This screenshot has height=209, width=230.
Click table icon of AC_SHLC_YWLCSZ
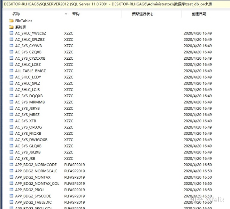pyautogui.click(x=11, y=33)
